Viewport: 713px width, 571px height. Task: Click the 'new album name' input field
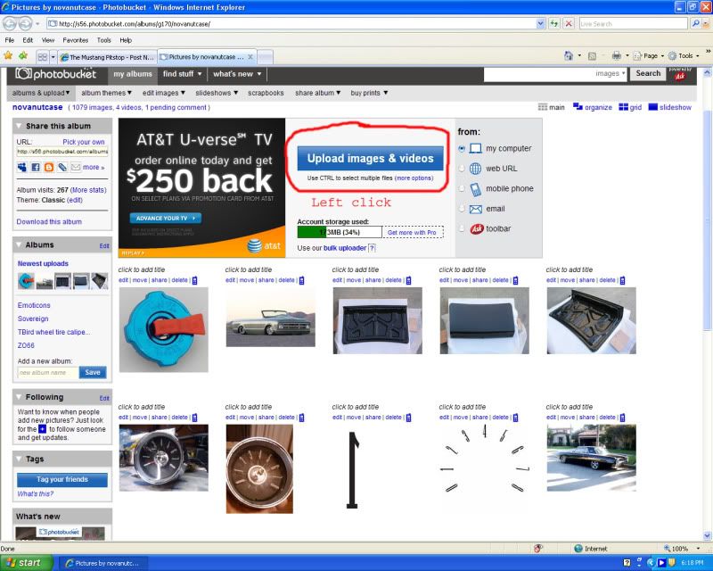48,372
